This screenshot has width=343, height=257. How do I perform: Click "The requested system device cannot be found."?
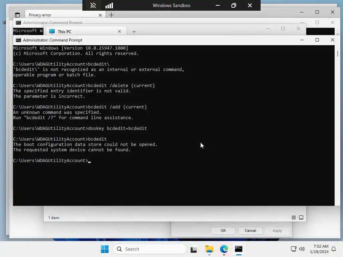(72, 150)
